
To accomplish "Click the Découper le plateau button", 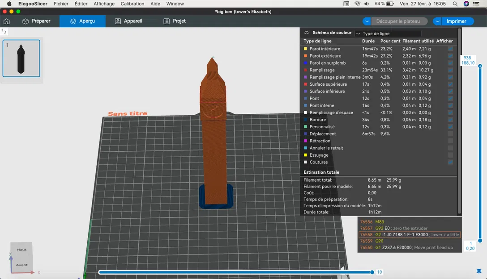I will pyautogui.click(x=398, y=21).
